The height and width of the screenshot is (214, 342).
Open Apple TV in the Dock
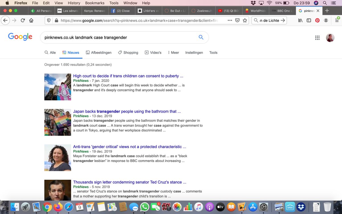click(x=220, y=207)
